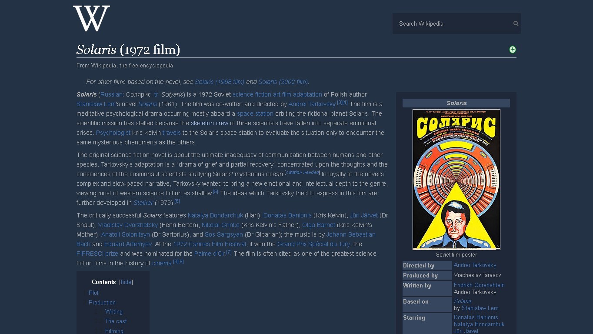The image size is (593, 334).
Task: Open Donatas Banionis link in the paragraph
Action: pyautogui.click(x=287, y=215)
